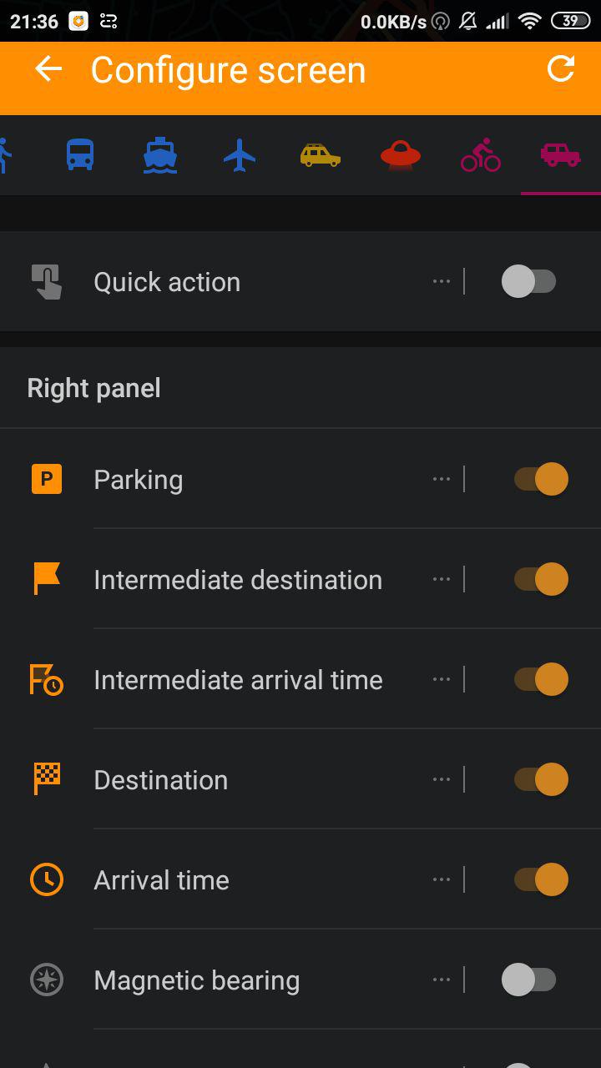Disable the Arrival time widget switch

(541, 879)
